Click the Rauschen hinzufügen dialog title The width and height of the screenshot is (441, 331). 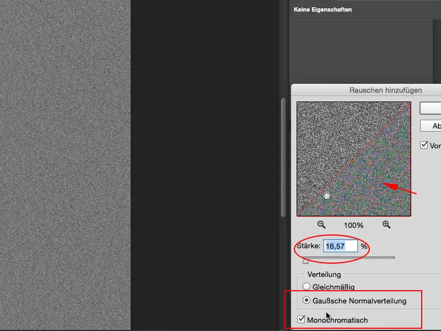tap(385, 90)
